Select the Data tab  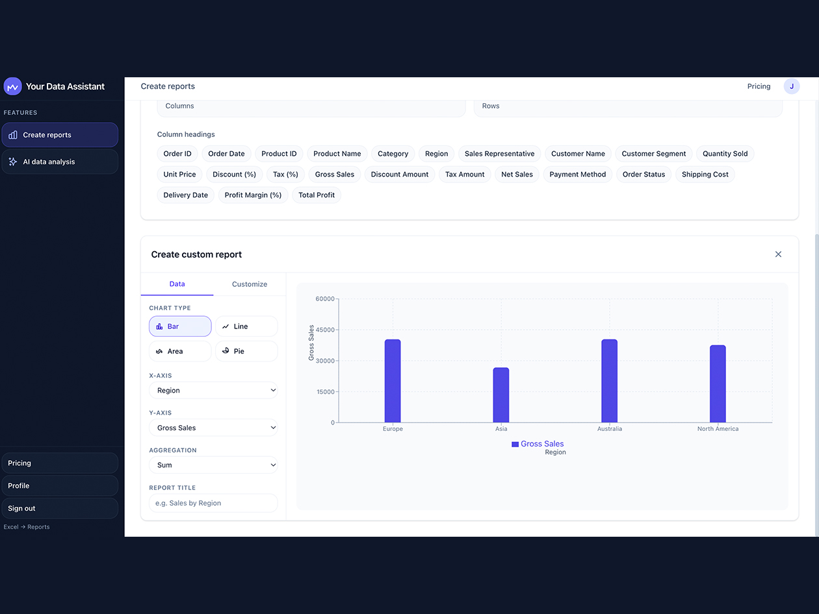(x=177, y=284)
